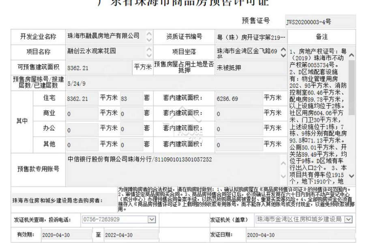Click the commercial unit count field in 商业 row

coord(131,114)
